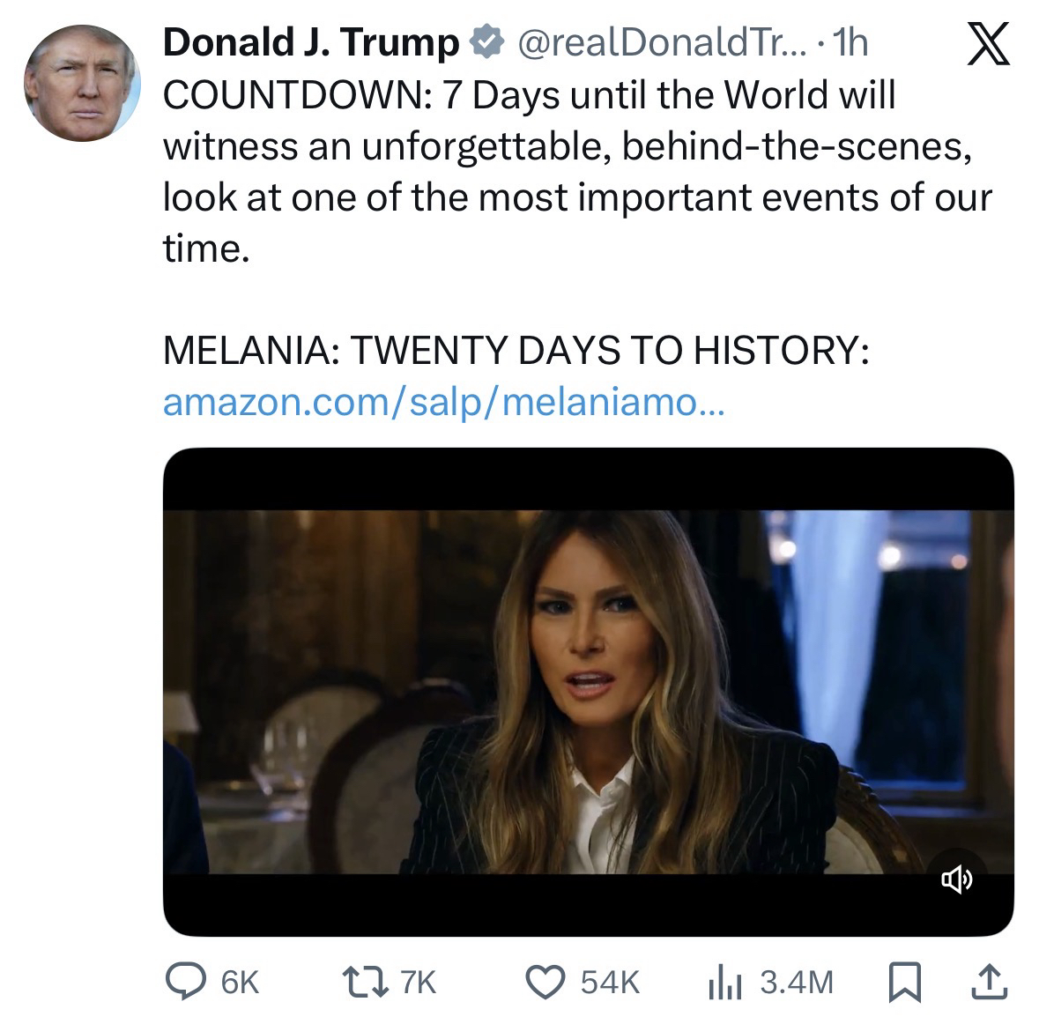Viewport: 1039px width, 1024px height.
Task: Click the 7K reposts count
Action: coord(418,981)
